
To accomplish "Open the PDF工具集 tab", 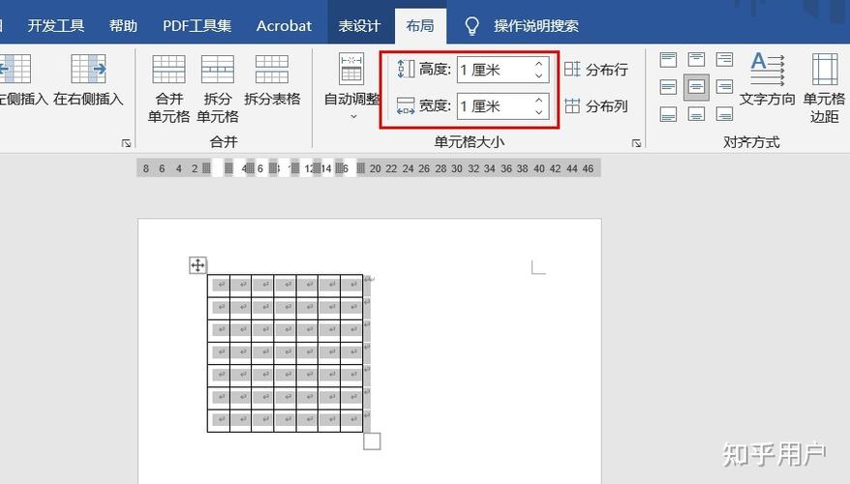I will 197,25.
